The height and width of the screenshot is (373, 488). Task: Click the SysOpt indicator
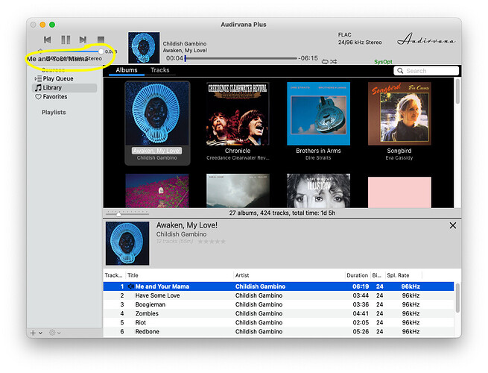tap(383, 62)
